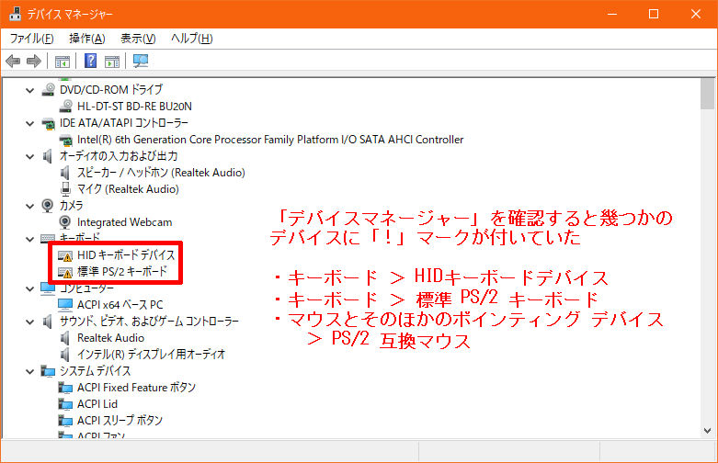
Task: Click the scan for hardware changes monitor icon
Action: point(141,61)
